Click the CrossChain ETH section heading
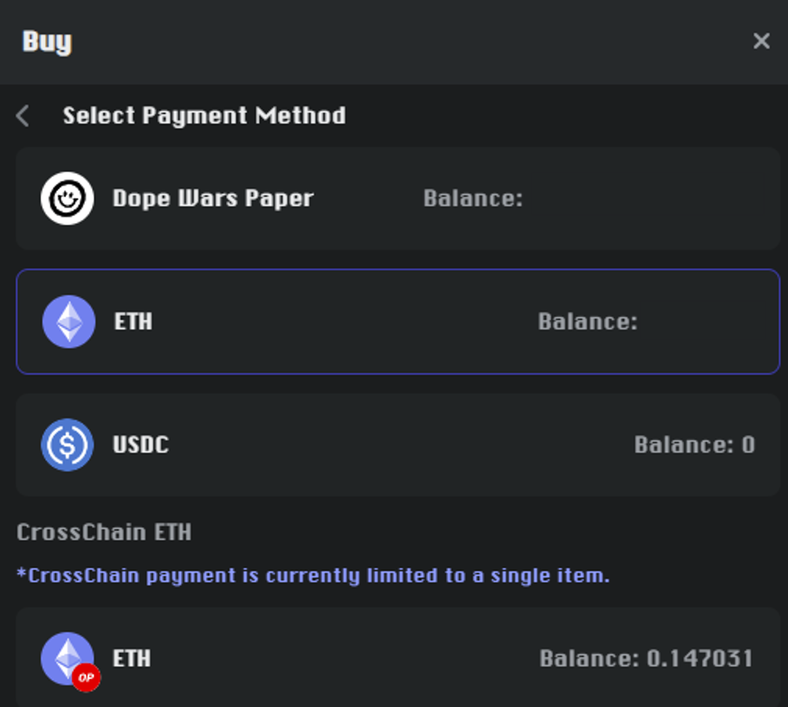Screen dimensions: 788x707 [x=104, y=532]
